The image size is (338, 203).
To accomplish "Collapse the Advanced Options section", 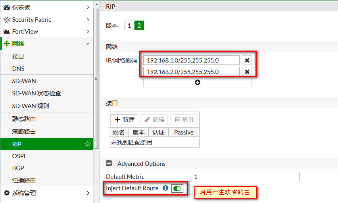I will [109, 163].
